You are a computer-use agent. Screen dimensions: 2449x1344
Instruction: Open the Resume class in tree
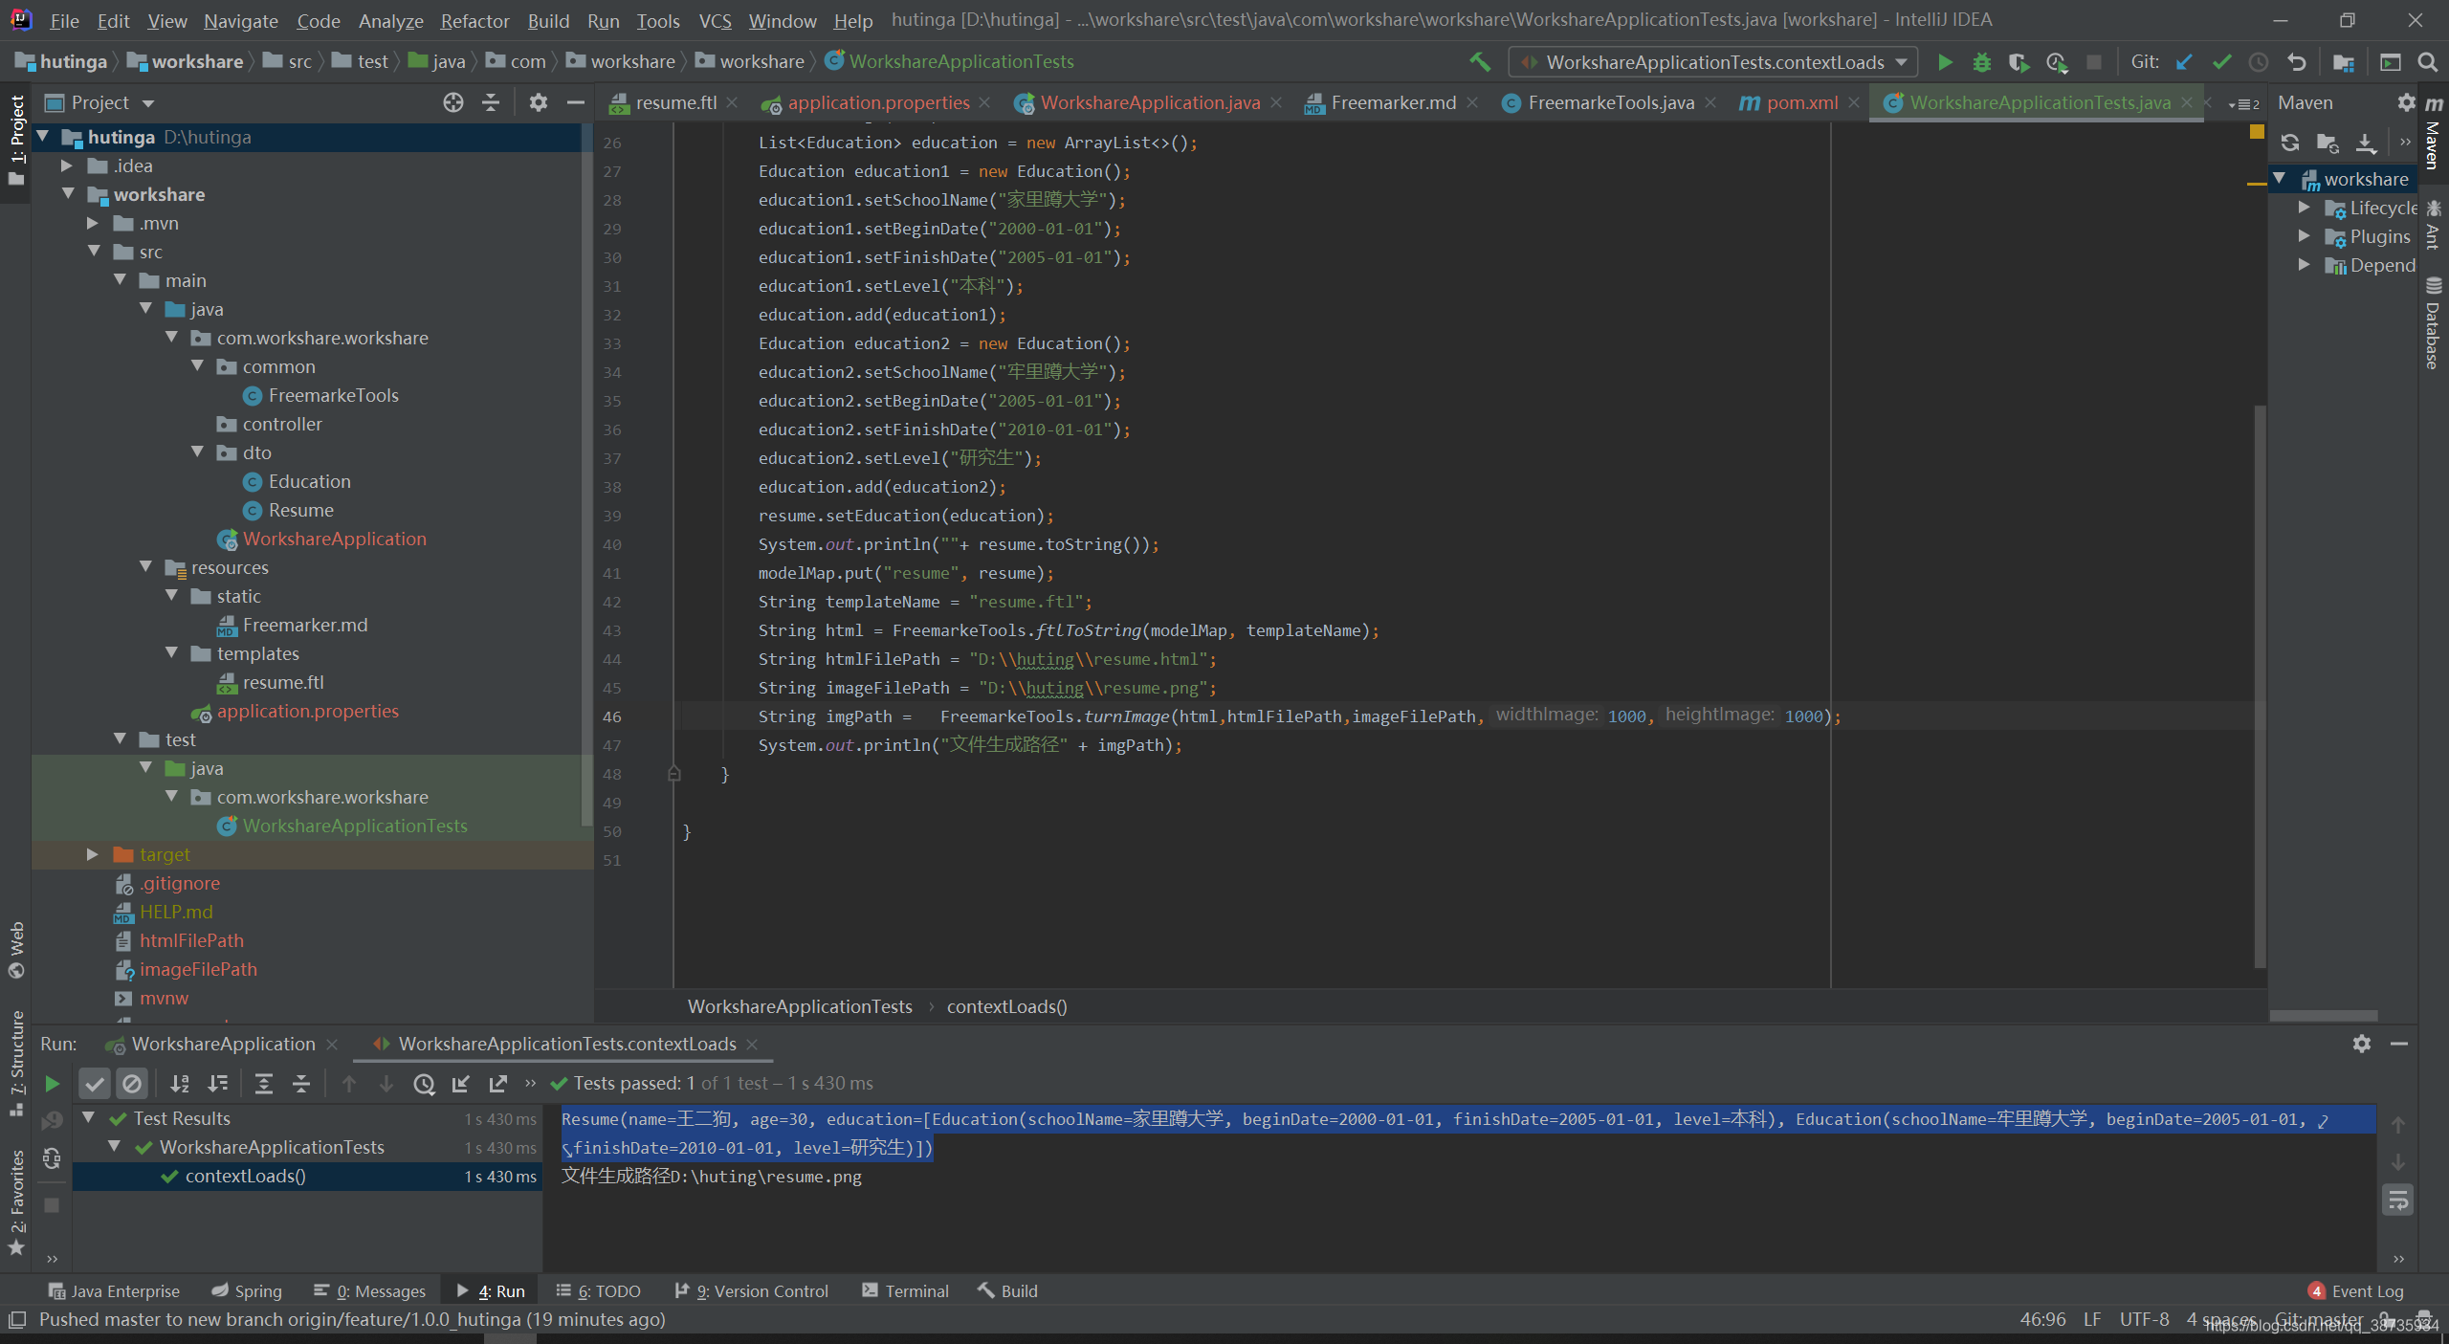300,510
